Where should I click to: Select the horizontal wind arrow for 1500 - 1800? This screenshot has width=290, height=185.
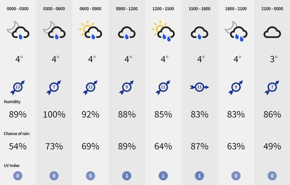[199, 87]
